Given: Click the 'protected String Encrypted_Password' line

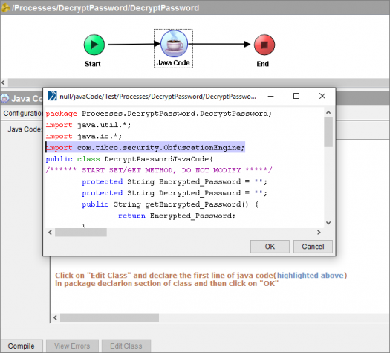Looking at the screenshot, I should (x=175, y=181).
